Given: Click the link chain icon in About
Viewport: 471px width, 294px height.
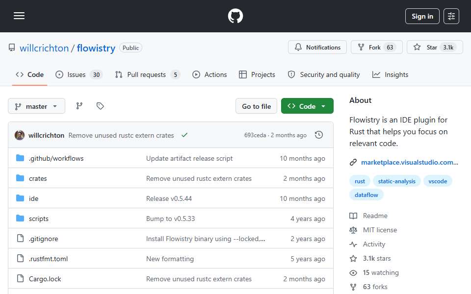Looking at the screenshot, I should click(353, 162).
